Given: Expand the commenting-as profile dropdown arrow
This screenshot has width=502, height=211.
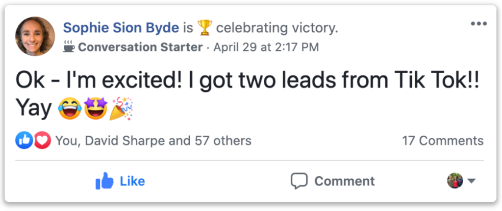Looking at the screenshot, I should pos(471,181).
